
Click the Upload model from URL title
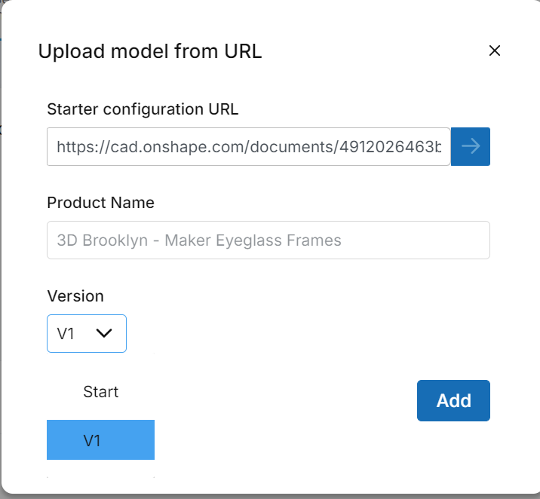click(150, 51)
